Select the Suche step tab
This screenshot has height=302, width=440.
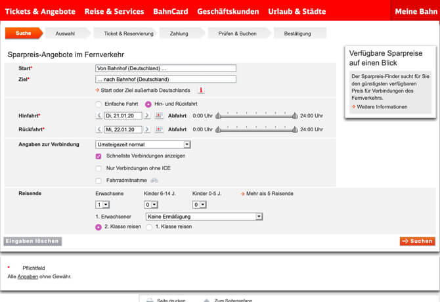[x=24, y=33]
